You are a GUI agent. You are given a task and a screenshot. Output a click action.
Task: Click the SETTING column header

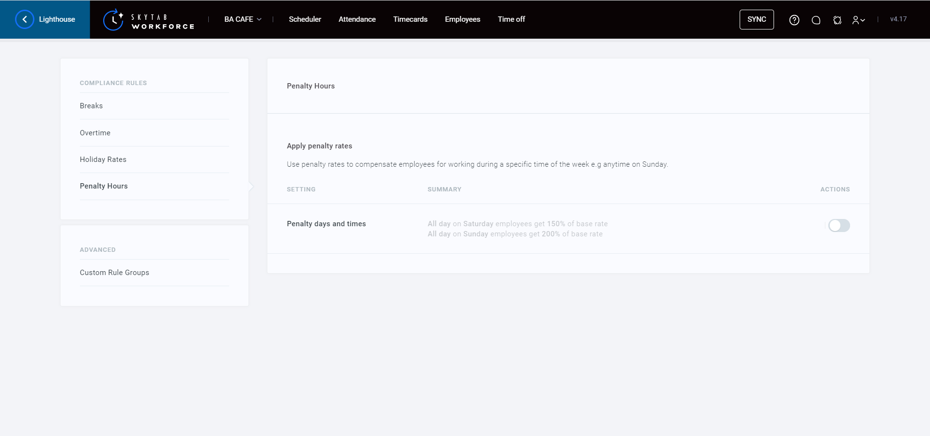[301, 189]
